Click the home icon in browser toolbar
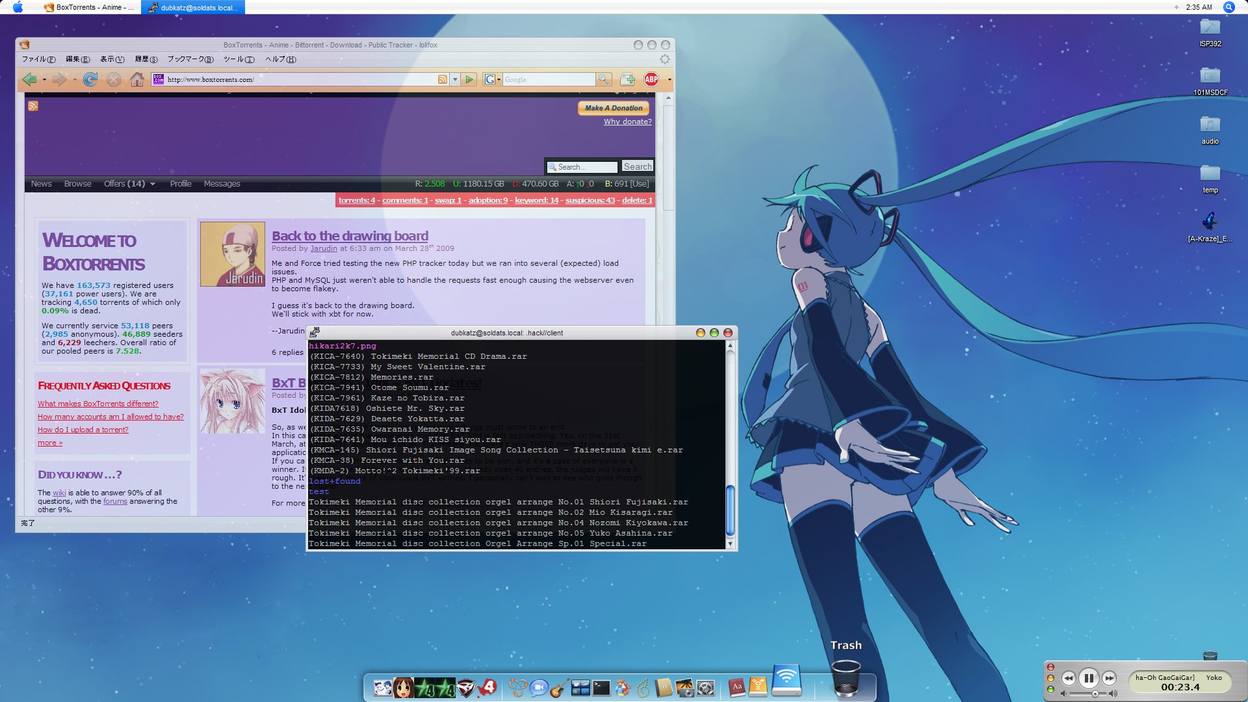Screen dimensions: 1248x702 (136, 79)
